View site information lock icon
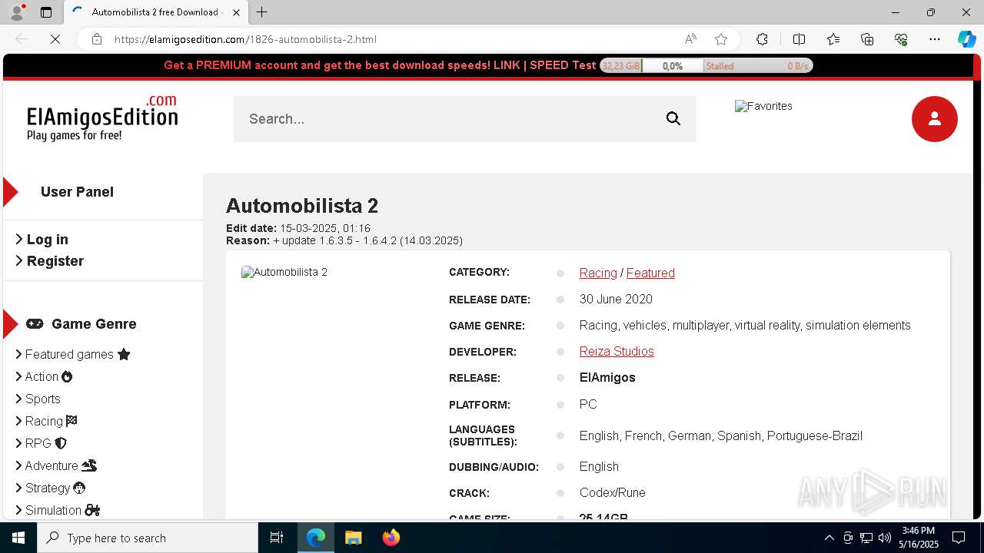 tap(97, 39)
